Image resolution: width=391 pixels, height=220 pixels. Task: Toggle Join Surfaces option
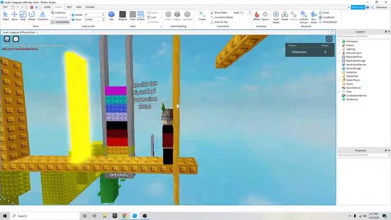coord(60,22)
